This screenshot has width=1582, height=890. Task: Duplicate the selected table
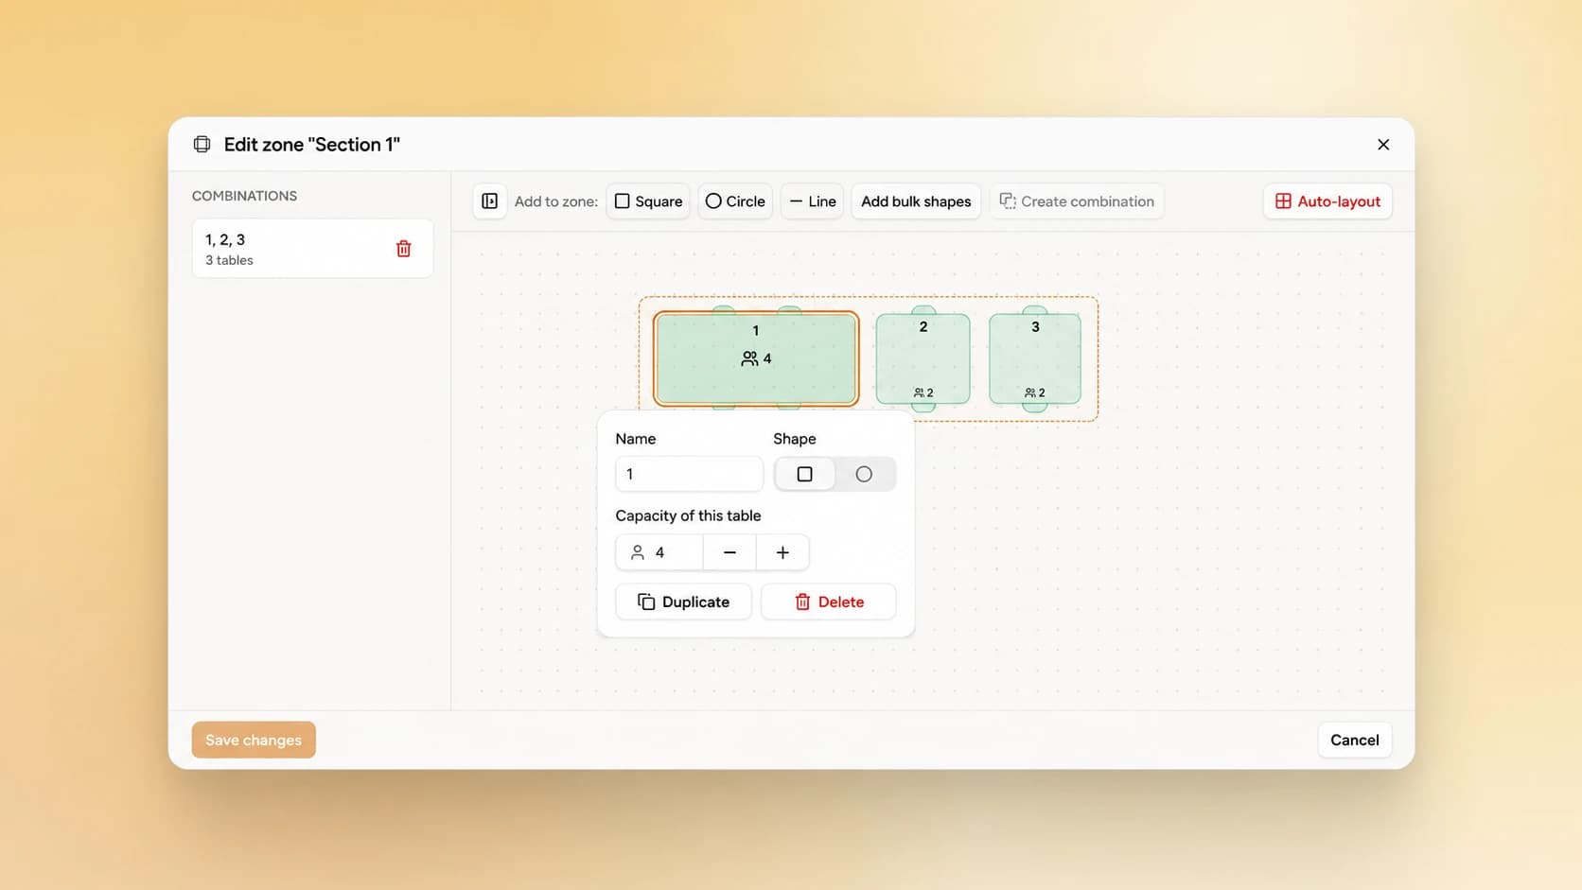683,602
